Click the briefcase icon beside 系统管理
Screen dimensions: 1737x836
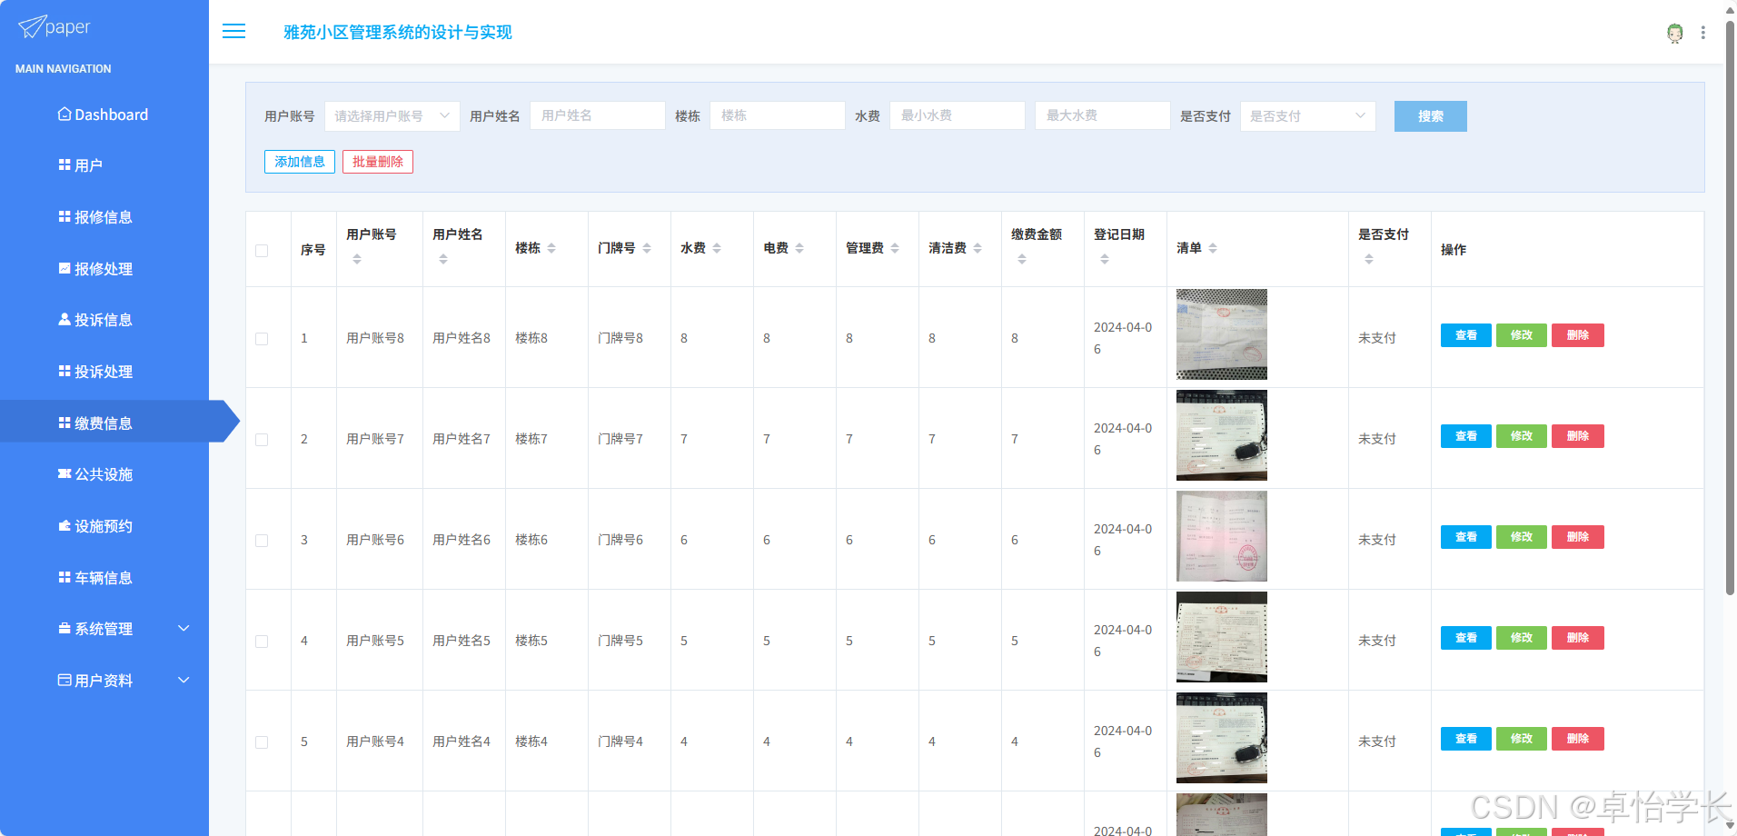(65, 629)
